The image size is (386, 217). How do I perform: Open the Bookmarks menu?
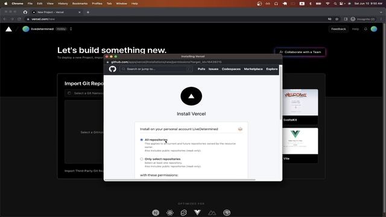click(x=80, y=4)
